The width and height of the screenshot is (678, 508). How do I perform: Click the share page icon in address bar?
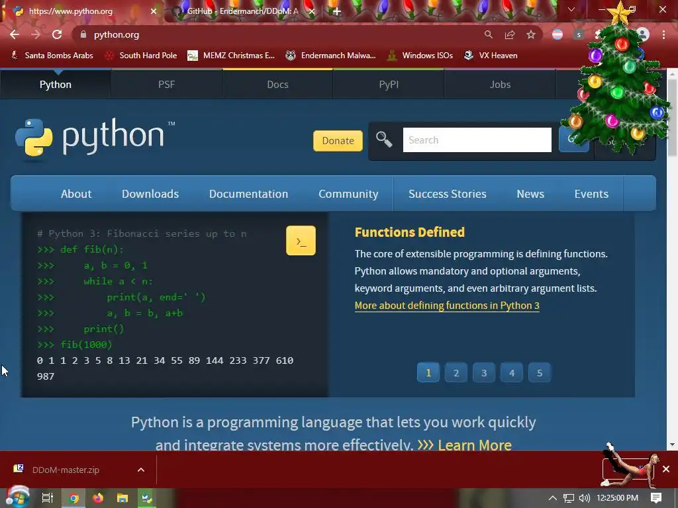coord(510,34)
